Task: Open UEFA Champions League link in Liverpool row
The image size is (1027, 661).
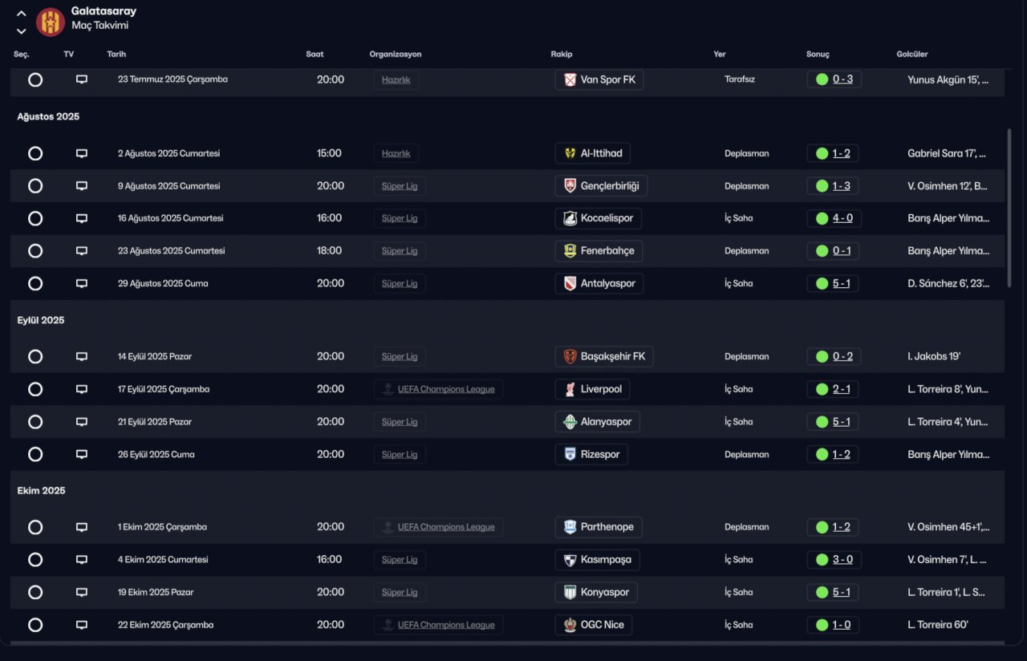Action: [446, 389]
